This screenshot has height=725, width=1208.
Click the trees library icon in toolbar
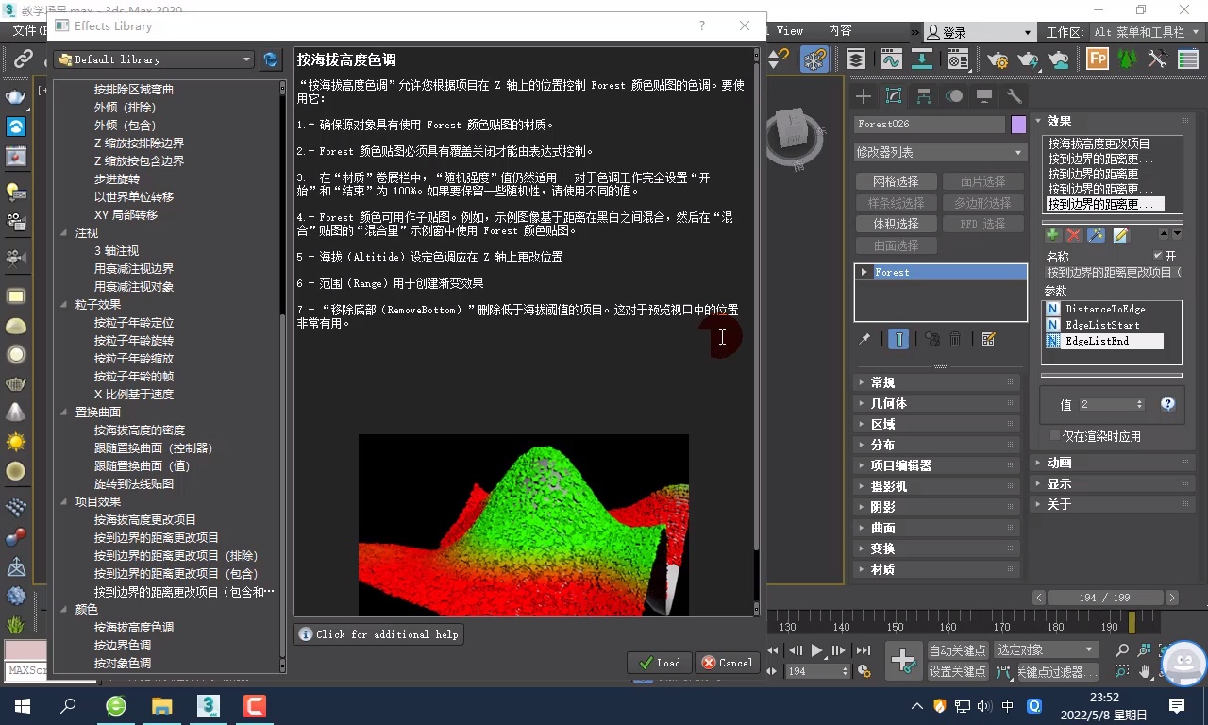1126,59
